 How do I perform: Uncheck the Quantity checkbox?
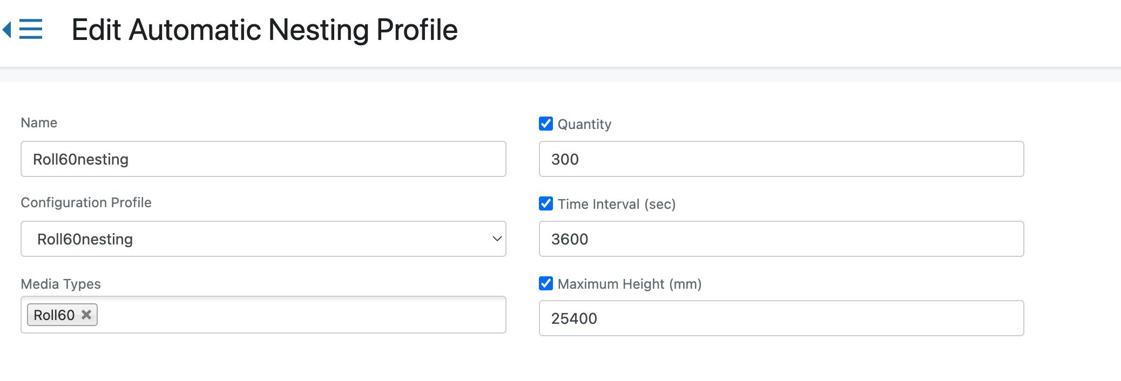point(546,124)
